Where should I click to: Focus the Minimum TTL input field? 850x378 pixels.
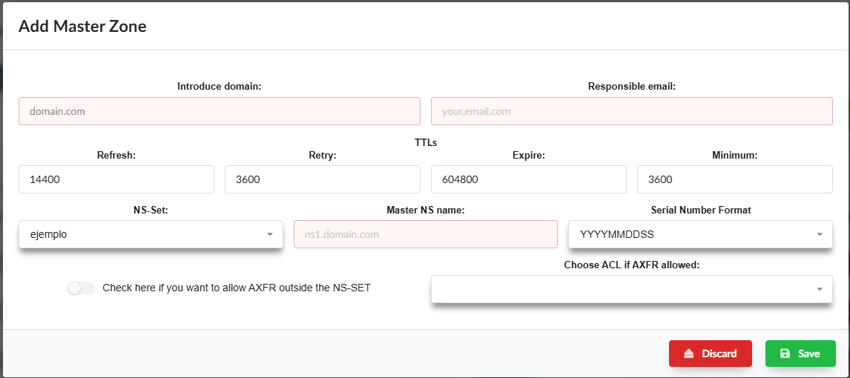tap(734, 179)
